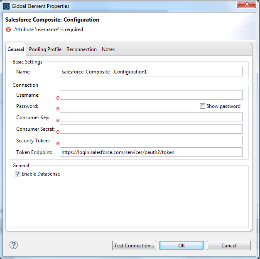Click into the Password field
Screen dimensions: 260x259
pos(128,106)
